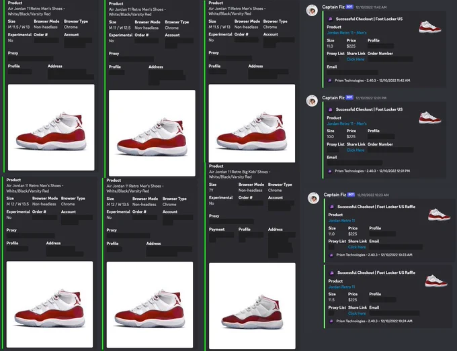Click Prism footer icon dated 10:24 AM
Image resolution: width=457 pixels, height=351 pixels.
point(331,321)
